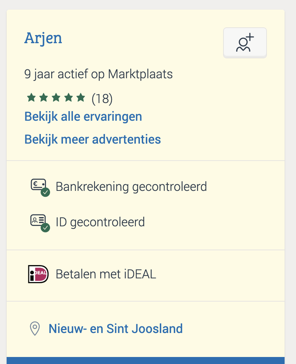Click the fifth green rating star

(81, 98)
